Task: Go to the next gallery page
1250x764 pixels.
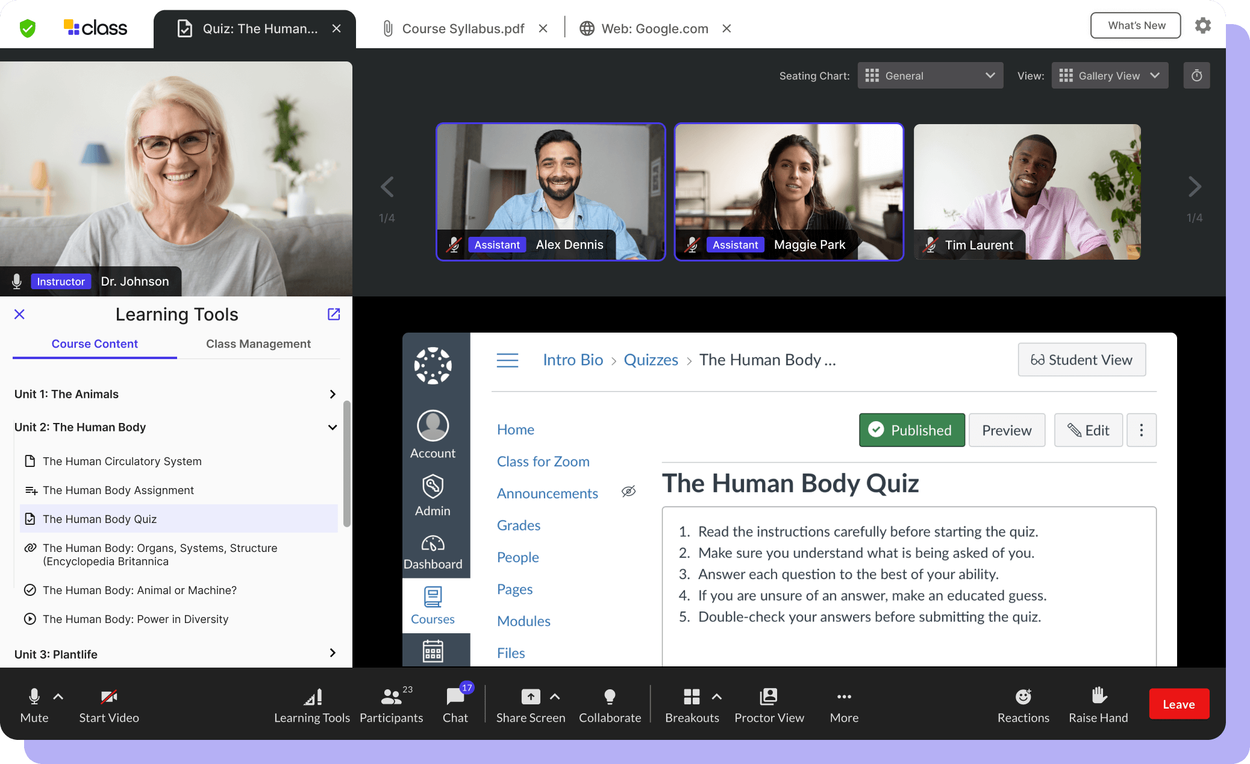Action: point(1195,187)
